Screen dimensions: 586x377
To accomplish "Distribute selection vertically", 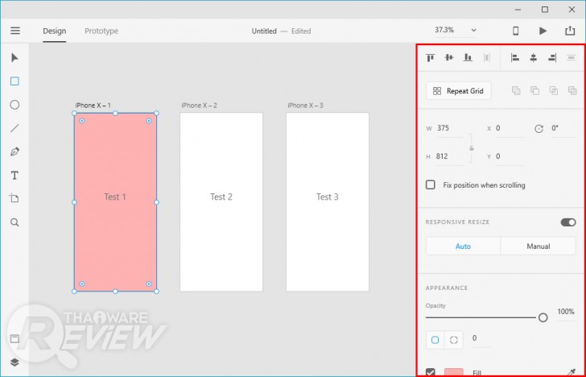I will (x=571, y=58).
